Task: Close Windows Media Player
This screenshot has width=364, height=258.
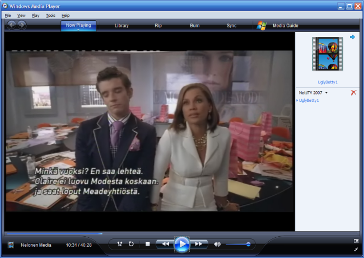Action: click(358, 6)
